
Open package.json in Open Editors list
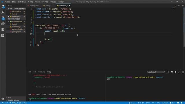coord(16,11)
